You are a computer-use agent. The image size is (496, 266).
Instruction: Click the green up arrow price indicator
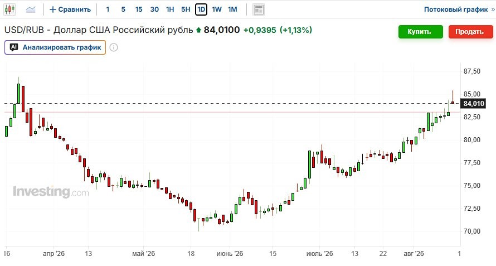point(198,31)
